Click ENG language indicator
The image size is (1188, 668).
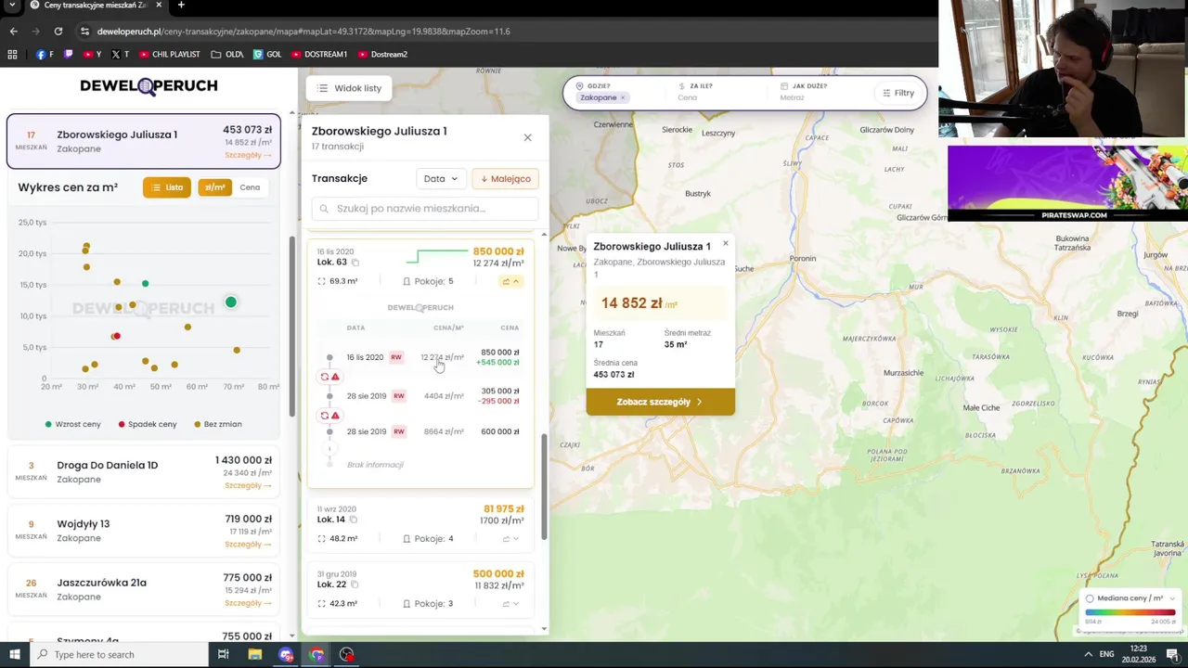tap(1106, 655)
